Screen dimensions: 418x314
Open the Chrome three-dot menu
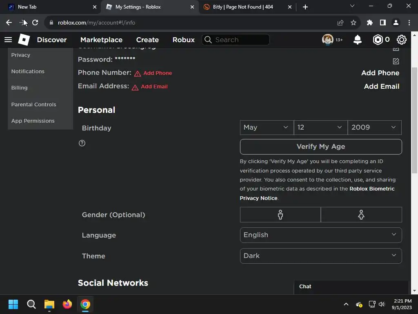click(409, 23)
